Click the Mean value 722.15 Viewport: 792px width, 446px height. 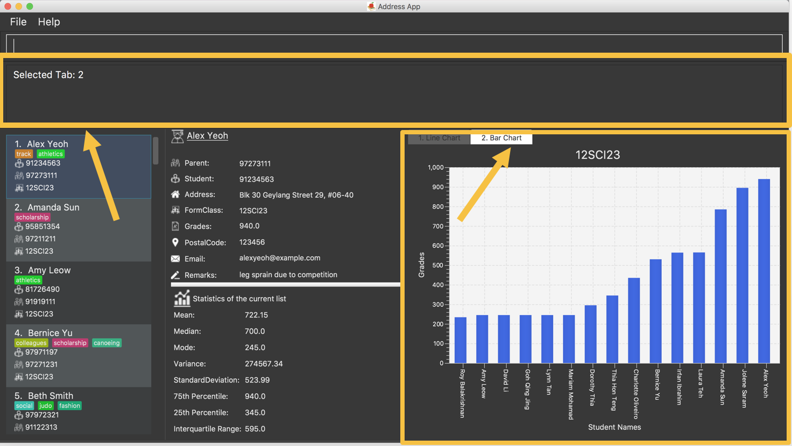[256, 315]
